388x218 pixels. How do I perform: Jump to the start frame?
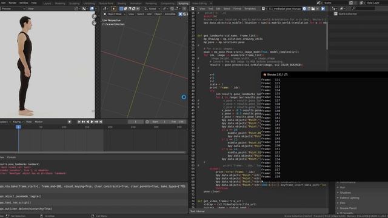(x=79, y=122)
